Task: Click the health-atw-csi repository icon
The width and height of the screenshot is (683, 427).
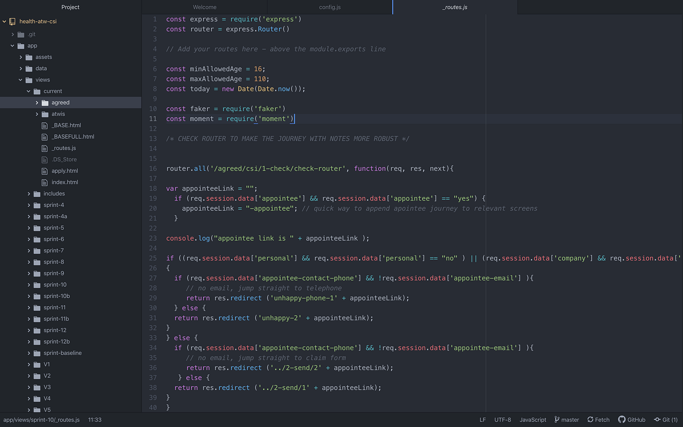Action: [12, 21]
